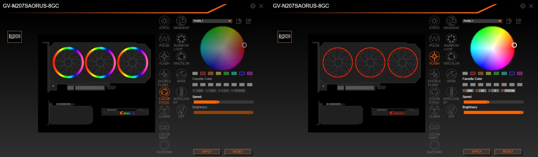Click export profile icon in right window

point(519,21)
